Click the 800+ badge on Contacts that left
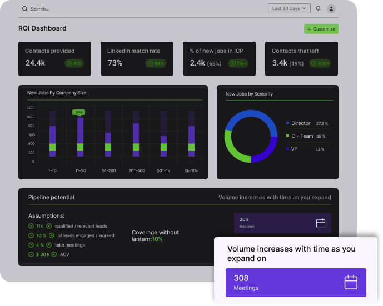 pos(320,63)
